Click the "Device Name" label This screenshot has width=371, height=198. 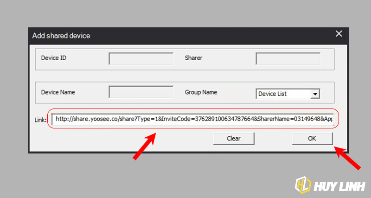pos(58,92)
